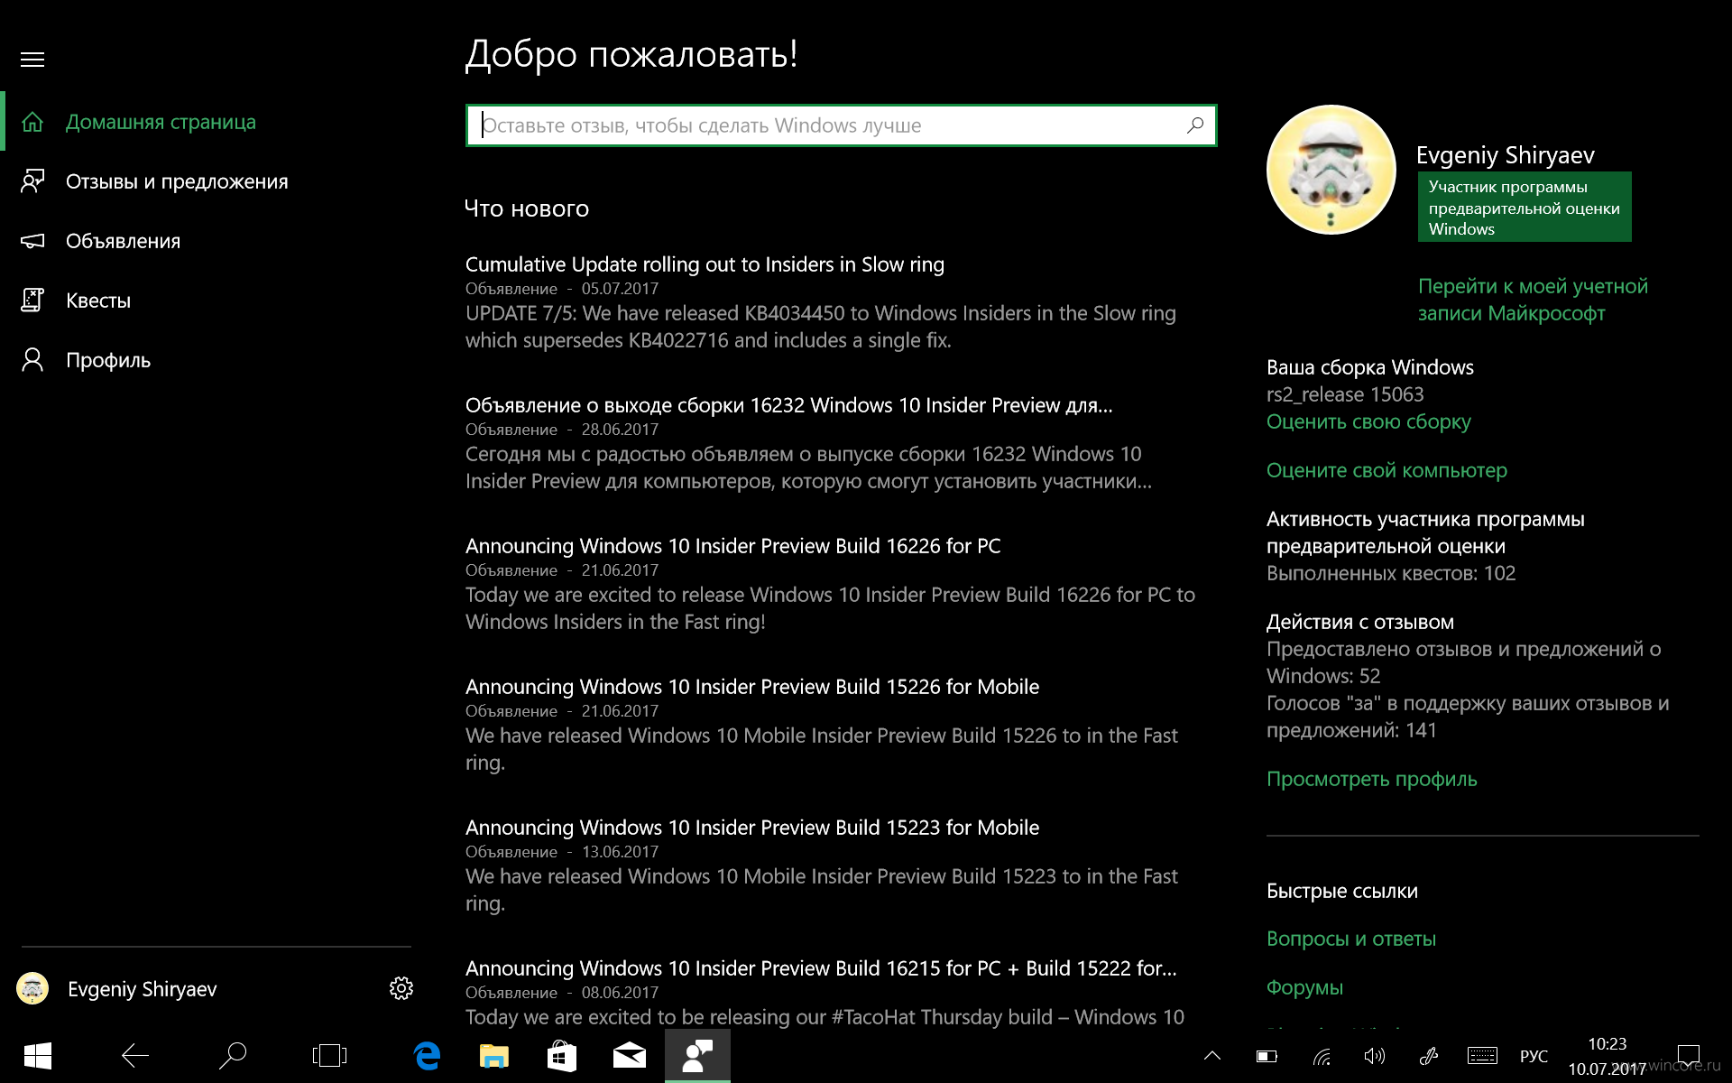This screenshot has height=1083, width=1732.
Task: Open Build 16226 for PC announcement
Action: pyautogui.click(x=732, y=546)
